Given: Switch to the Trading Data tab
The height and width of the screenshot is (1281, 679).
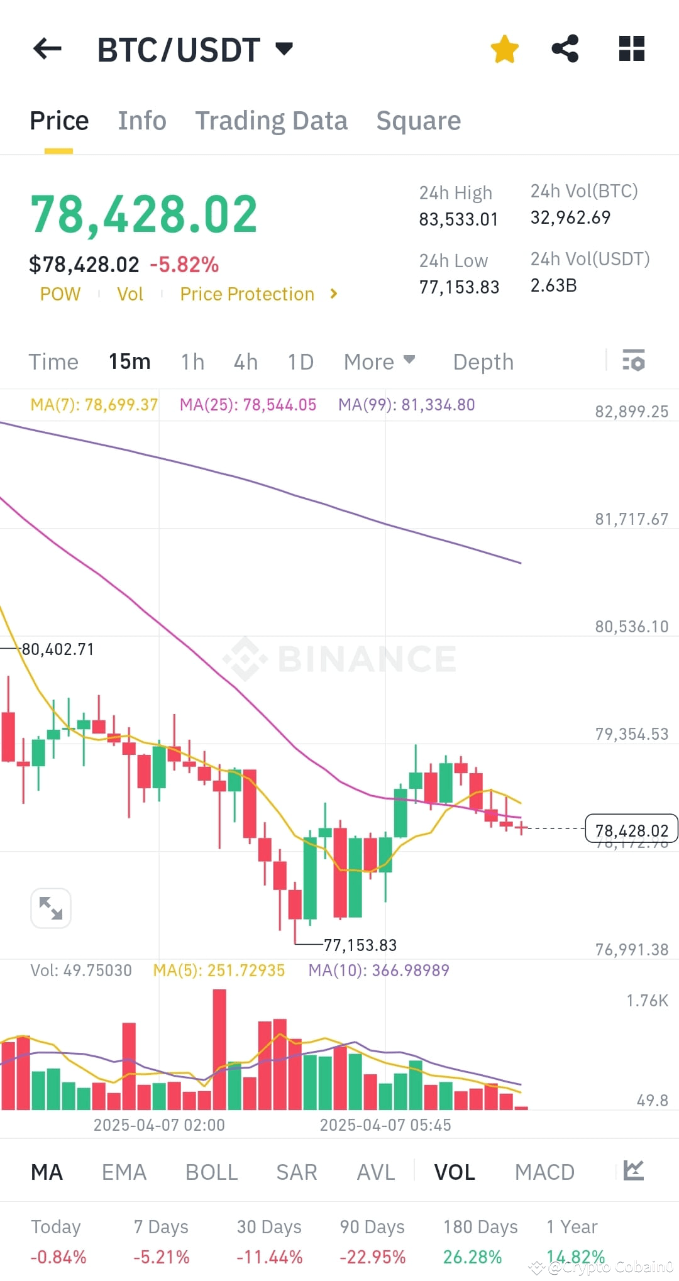Looking at the screenshot, I should pos(272,120).
